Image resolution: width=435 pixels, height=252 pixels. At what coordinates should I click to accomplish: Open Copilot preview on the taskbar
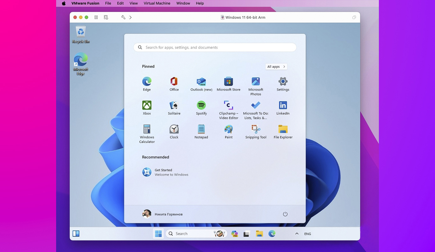[x=234, y=233]
